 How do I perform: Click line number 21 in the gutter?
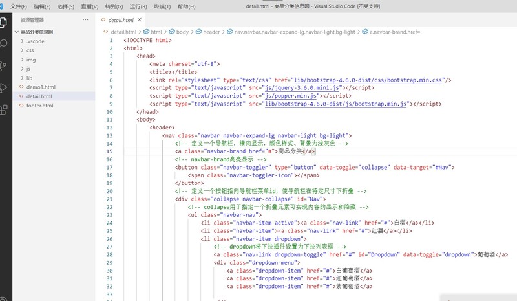tap(109, 199)
